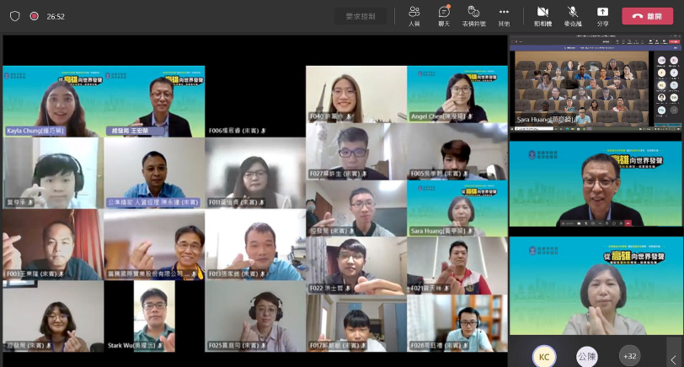The height and width of the screenshot is (367, 684).
Task: Select Kayla Chung's video tile
Action: click(x=53, y=102)
